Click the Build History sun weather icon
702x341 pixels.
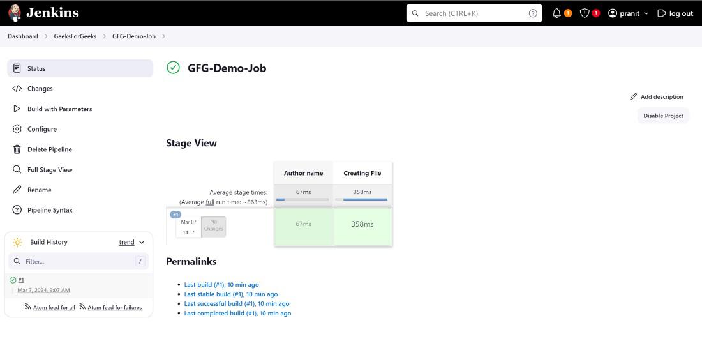pyautogui.click(x=17, y=243)
